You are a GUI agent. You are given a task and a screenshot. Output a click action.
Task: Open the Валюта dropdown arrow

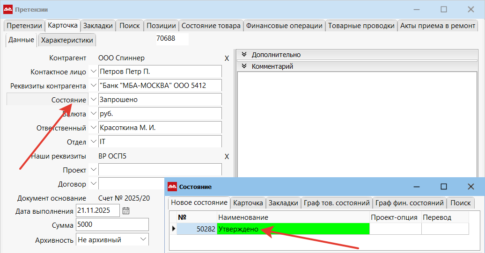[x=93, y=114]
